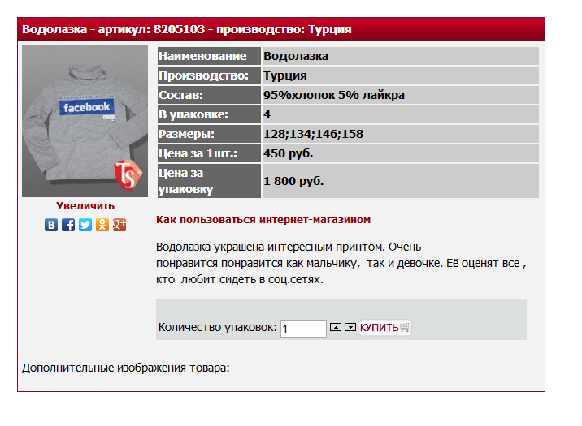Click the Цена за 1шт.: label cell
Screen dimensions: 582x426
[x=210, y=153]
